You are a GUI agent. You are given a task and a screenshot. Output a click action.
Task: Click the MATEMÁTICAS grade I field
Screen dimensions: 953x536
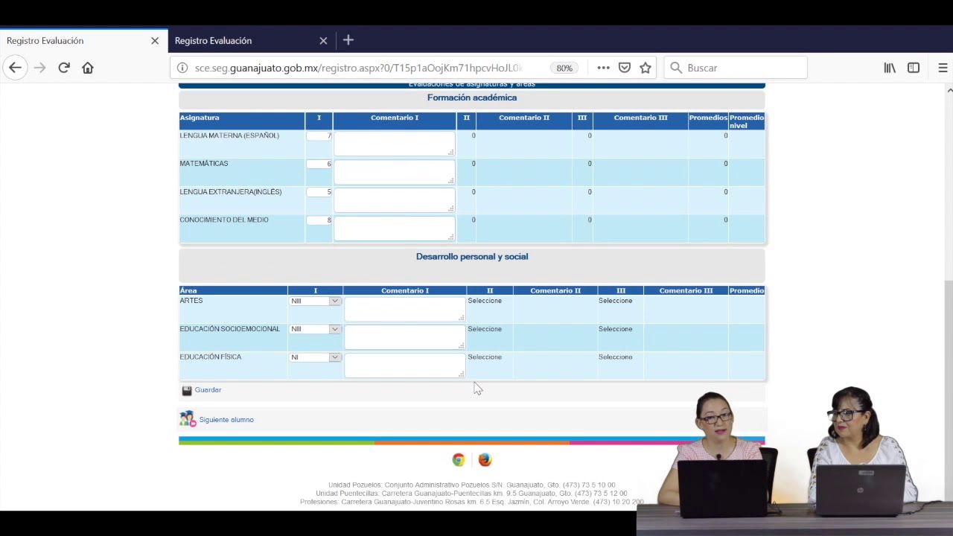[x=319, y=164]
